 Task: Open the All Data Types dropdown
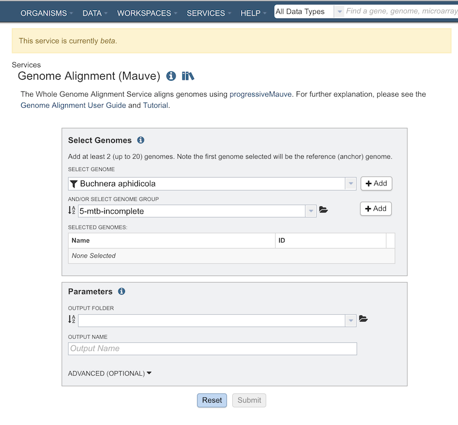coord(339,12)
